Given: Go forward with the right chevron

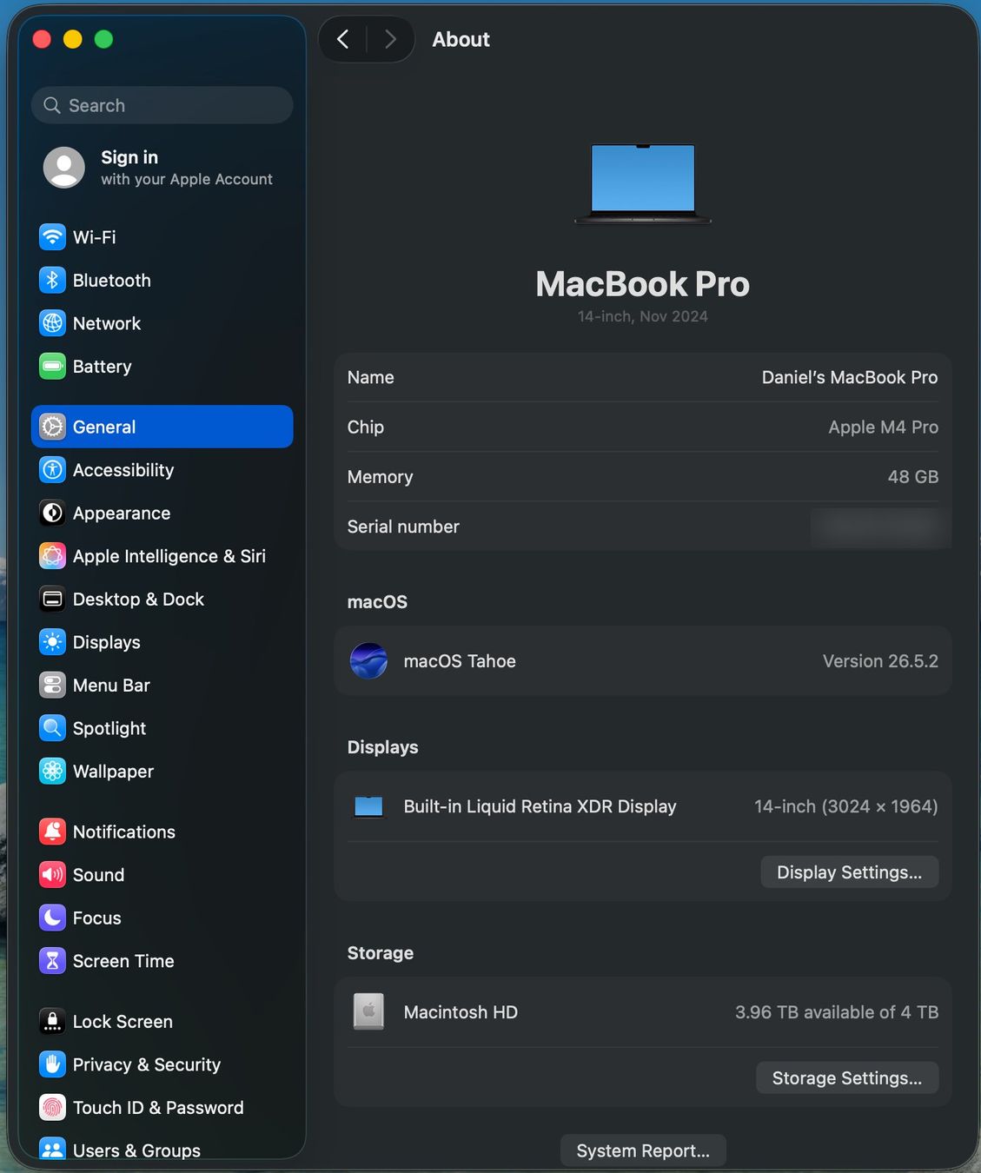Looking at the screenshot, I should (390, 39).
